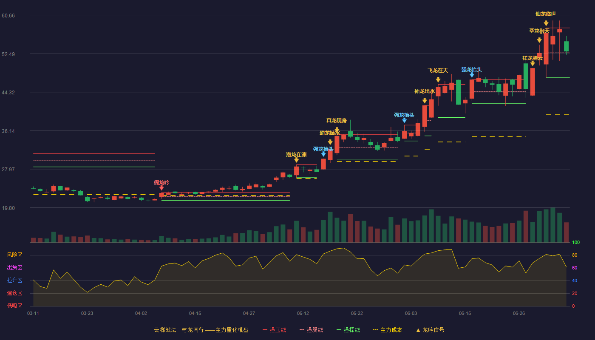The width and height of the screenshot is (595, 340).
Task: Click the 出货区 zone label
Action: 14,268
